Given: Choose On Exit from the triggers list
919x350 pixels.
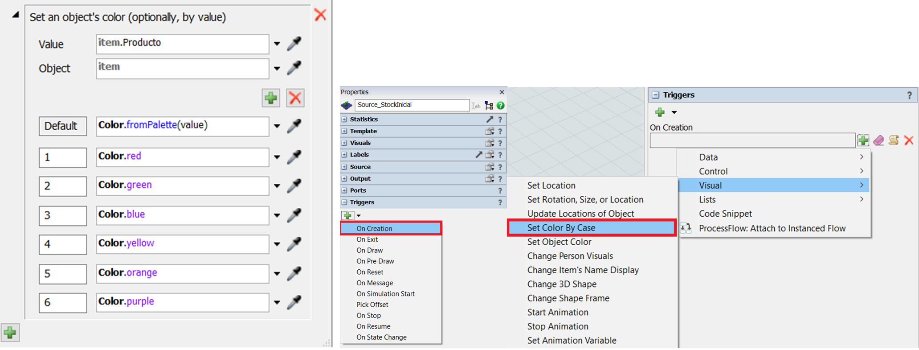Looking at the screenshot, I should tap(367, 239).
